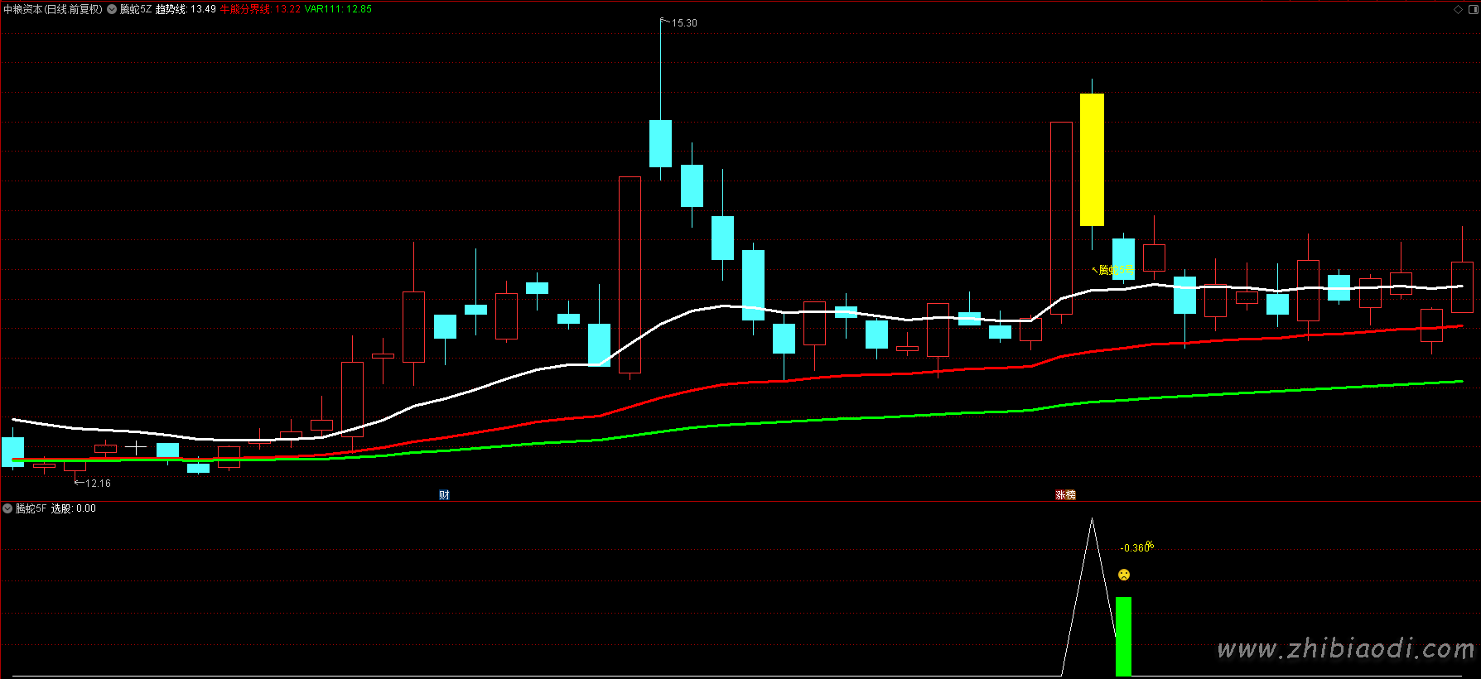Select the 趋势线 value label
The height and width of the screenshot is (679, 1481).
[x=186, y=10]
